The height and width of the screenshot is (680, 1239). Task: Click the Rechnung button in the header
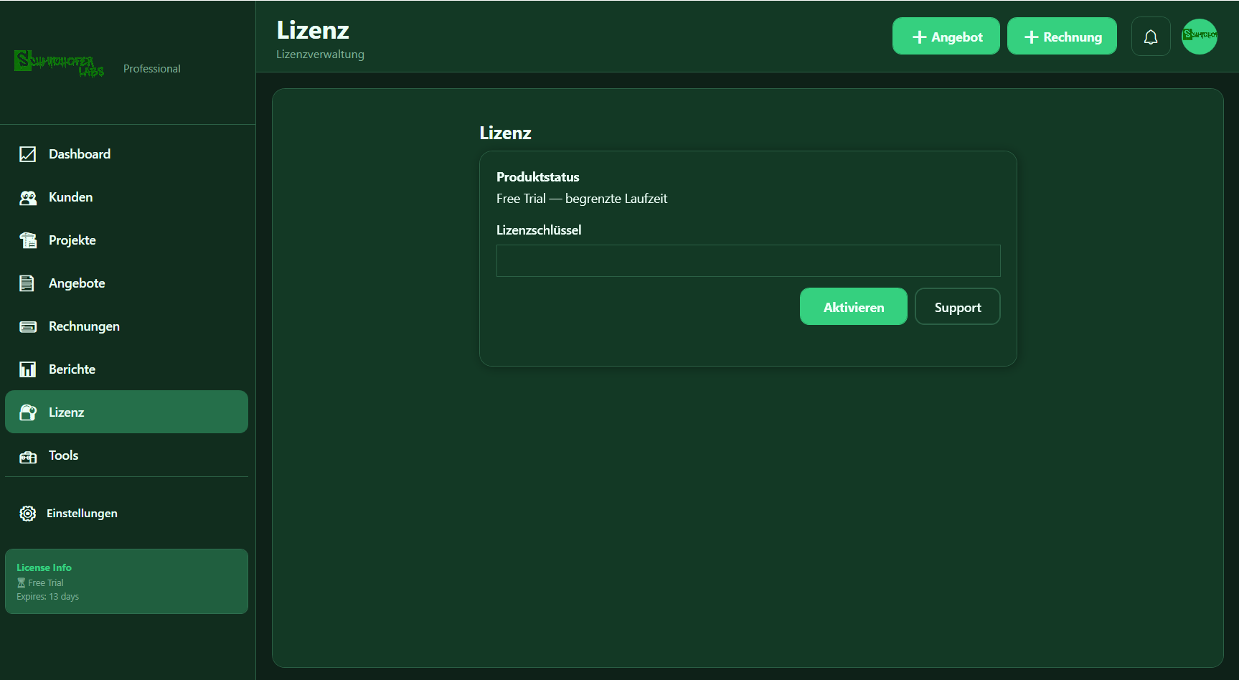(x=1062, y=36)
